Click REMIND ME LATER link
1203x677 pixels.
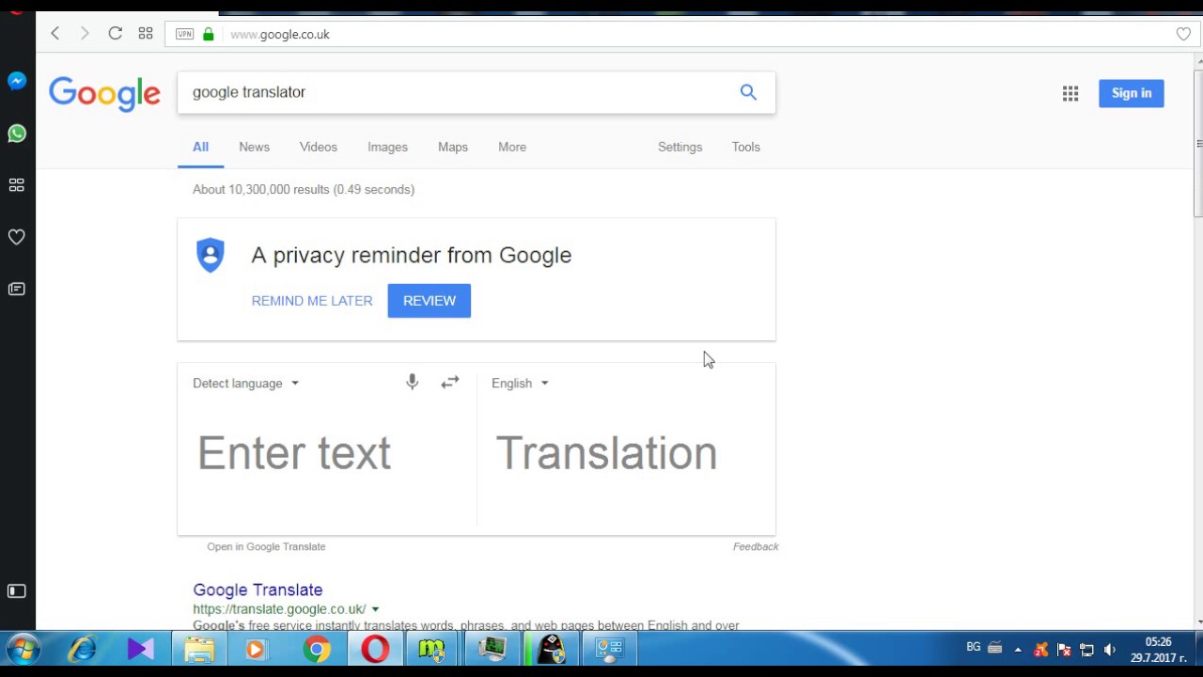coord(312,301)
